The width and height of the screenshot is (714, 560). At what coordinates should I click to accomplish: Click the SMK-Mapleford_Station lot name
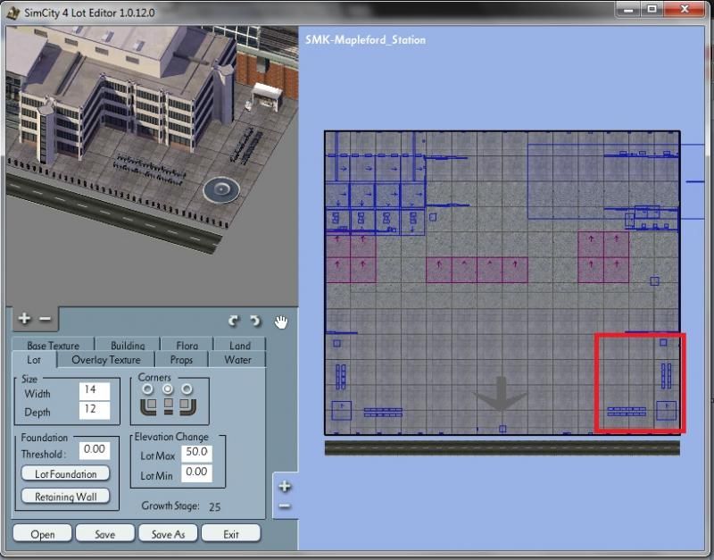365,39
